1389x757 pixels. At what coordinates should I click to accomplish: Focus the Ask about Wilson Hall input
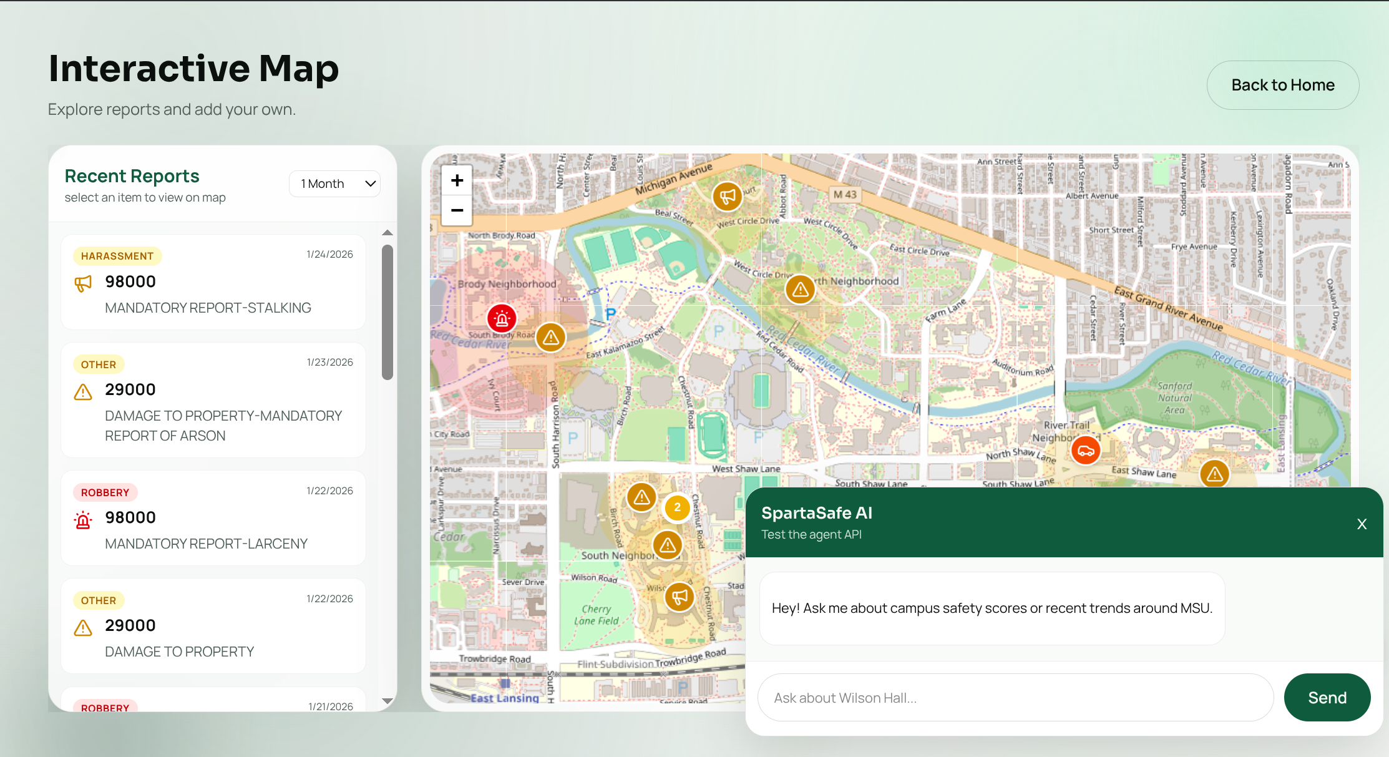pos(1015,698)
